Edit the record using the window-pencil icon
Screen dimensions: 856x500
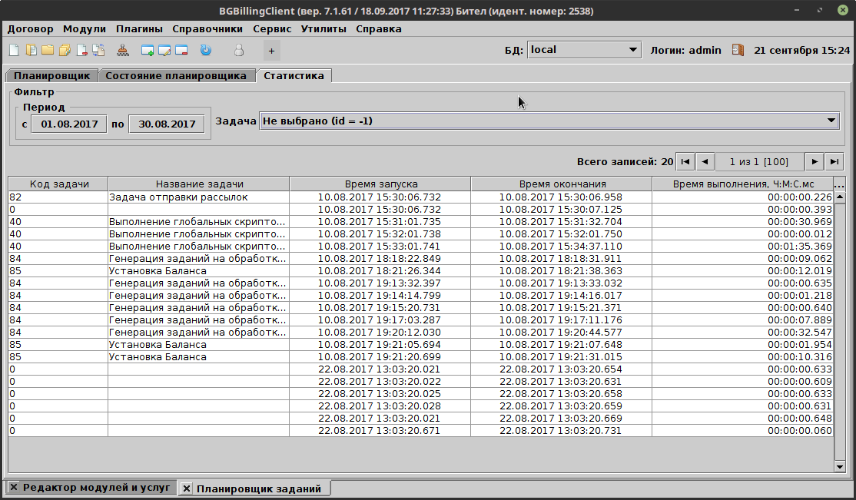[x=164, y=49]
